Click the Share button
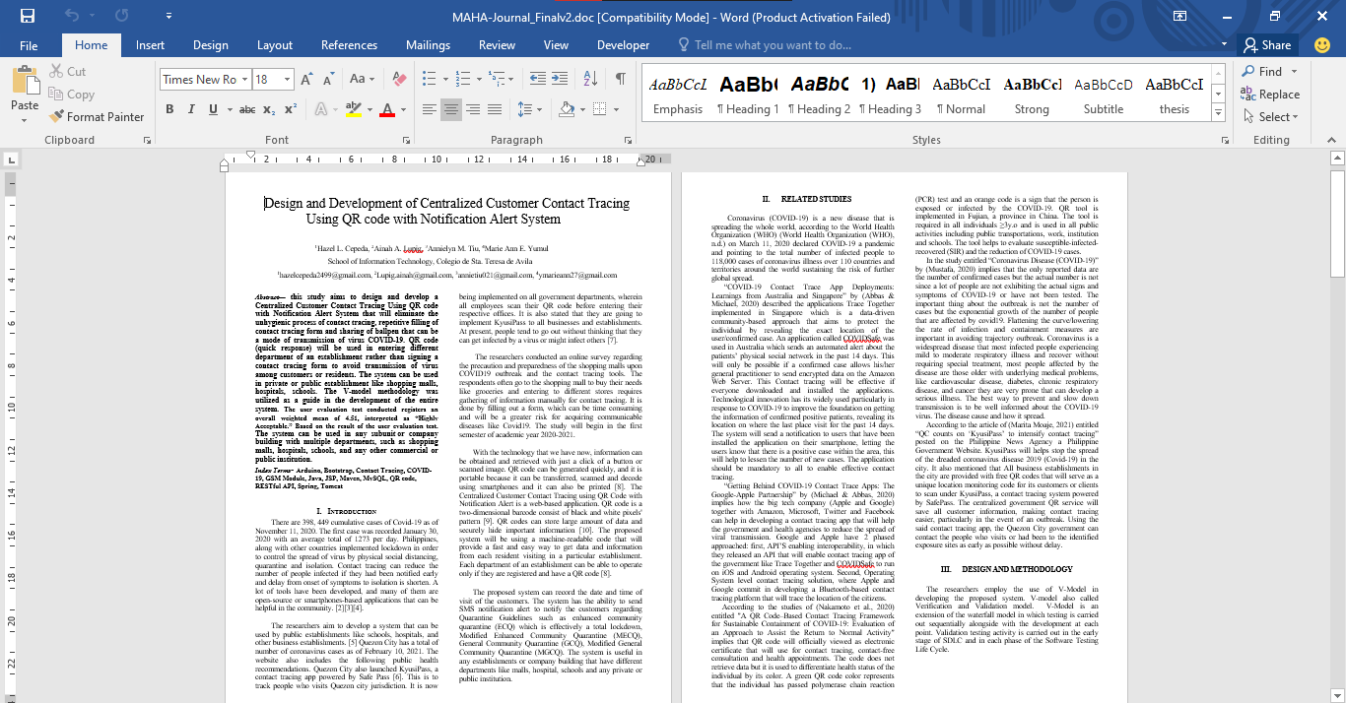The image size is (1346, 703). (x=1266, y=45)
